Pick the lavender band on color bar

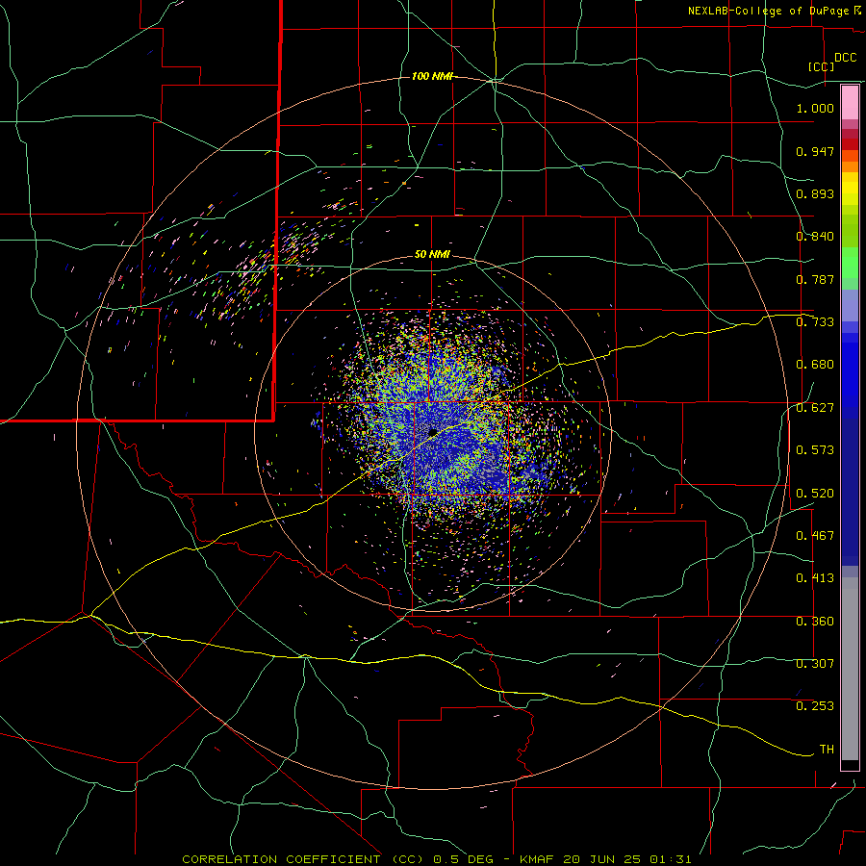click(x=850, y=306)
